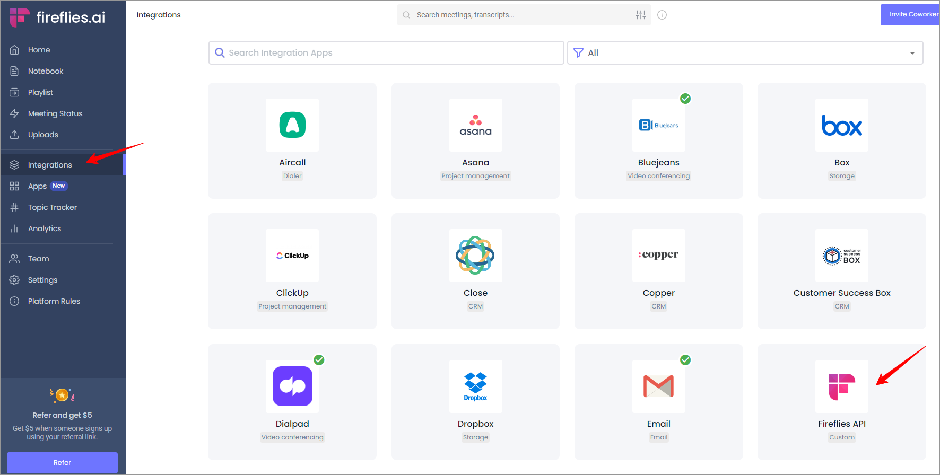
Task: Click the Analytics bar chart icon
Action: click(x=14, y=228)
